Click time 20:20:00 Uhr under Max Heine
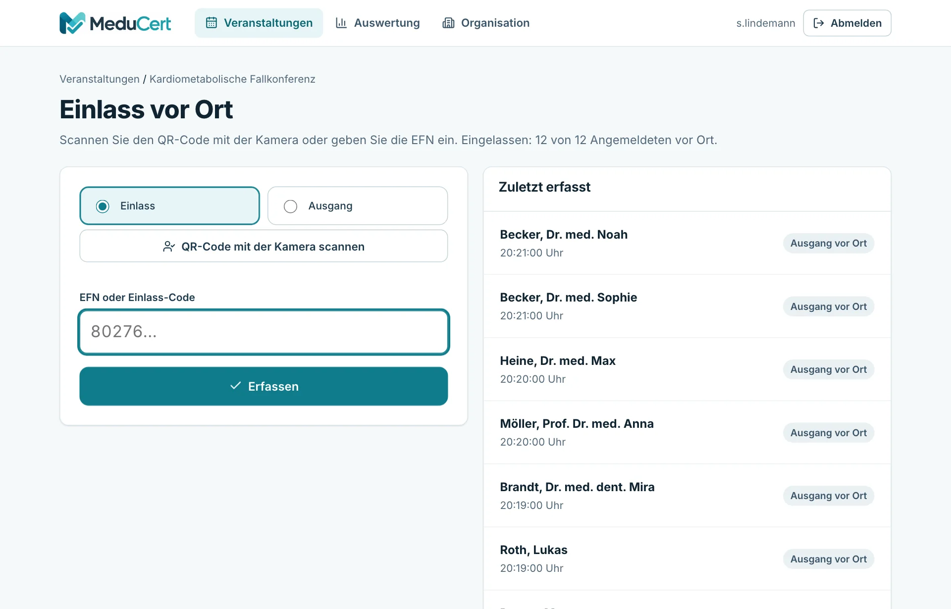This screenshot has height=609, width=951. pos(532,379)
